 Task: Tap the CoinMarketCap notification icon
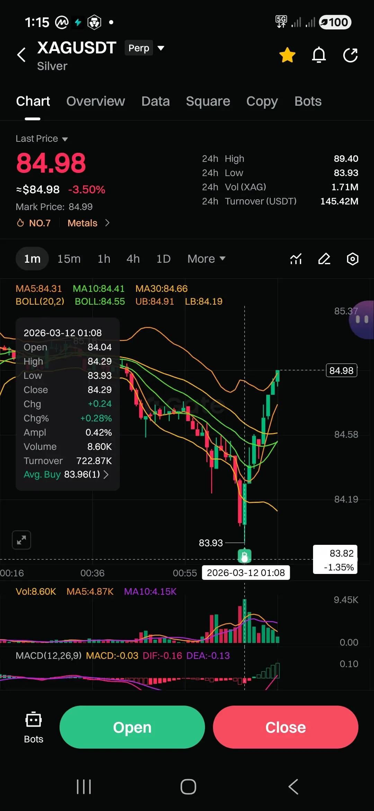[x=62, y=23]
